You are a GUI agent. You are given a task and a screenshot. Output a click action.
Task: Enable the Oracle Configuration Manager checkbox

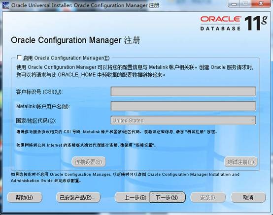tap(19, 58)
